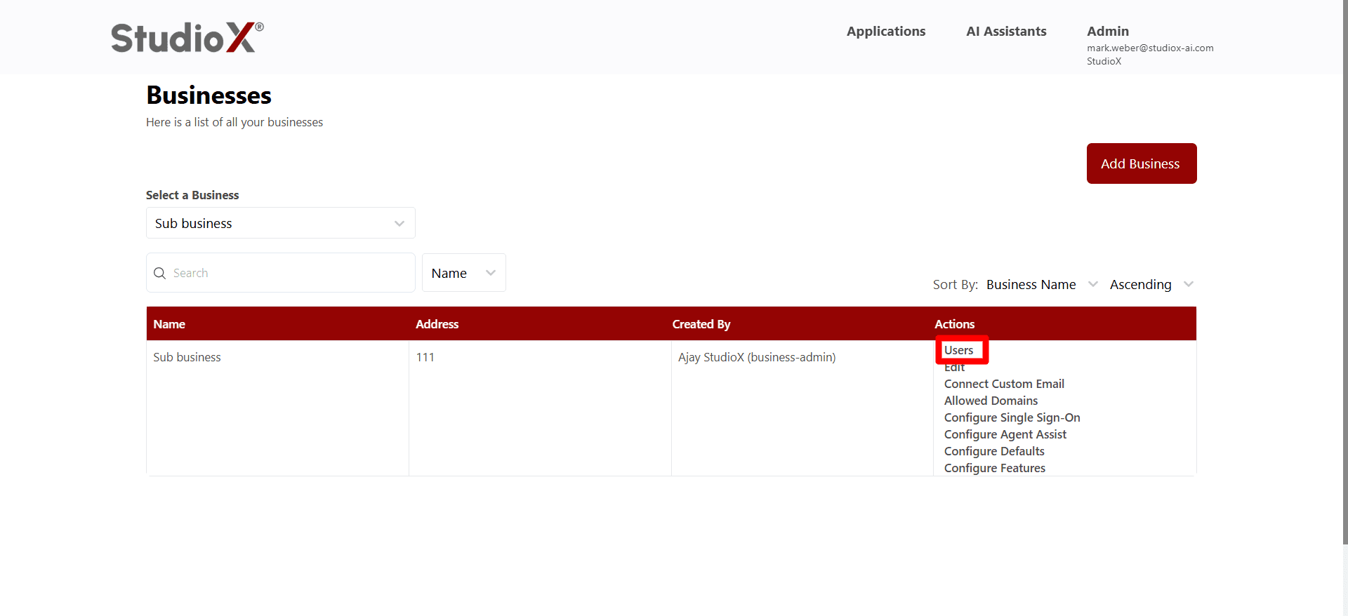Select Configure Defaults action
This screenshot has width=1348, height=616.
pyautogui.click(x=993, y=451)
